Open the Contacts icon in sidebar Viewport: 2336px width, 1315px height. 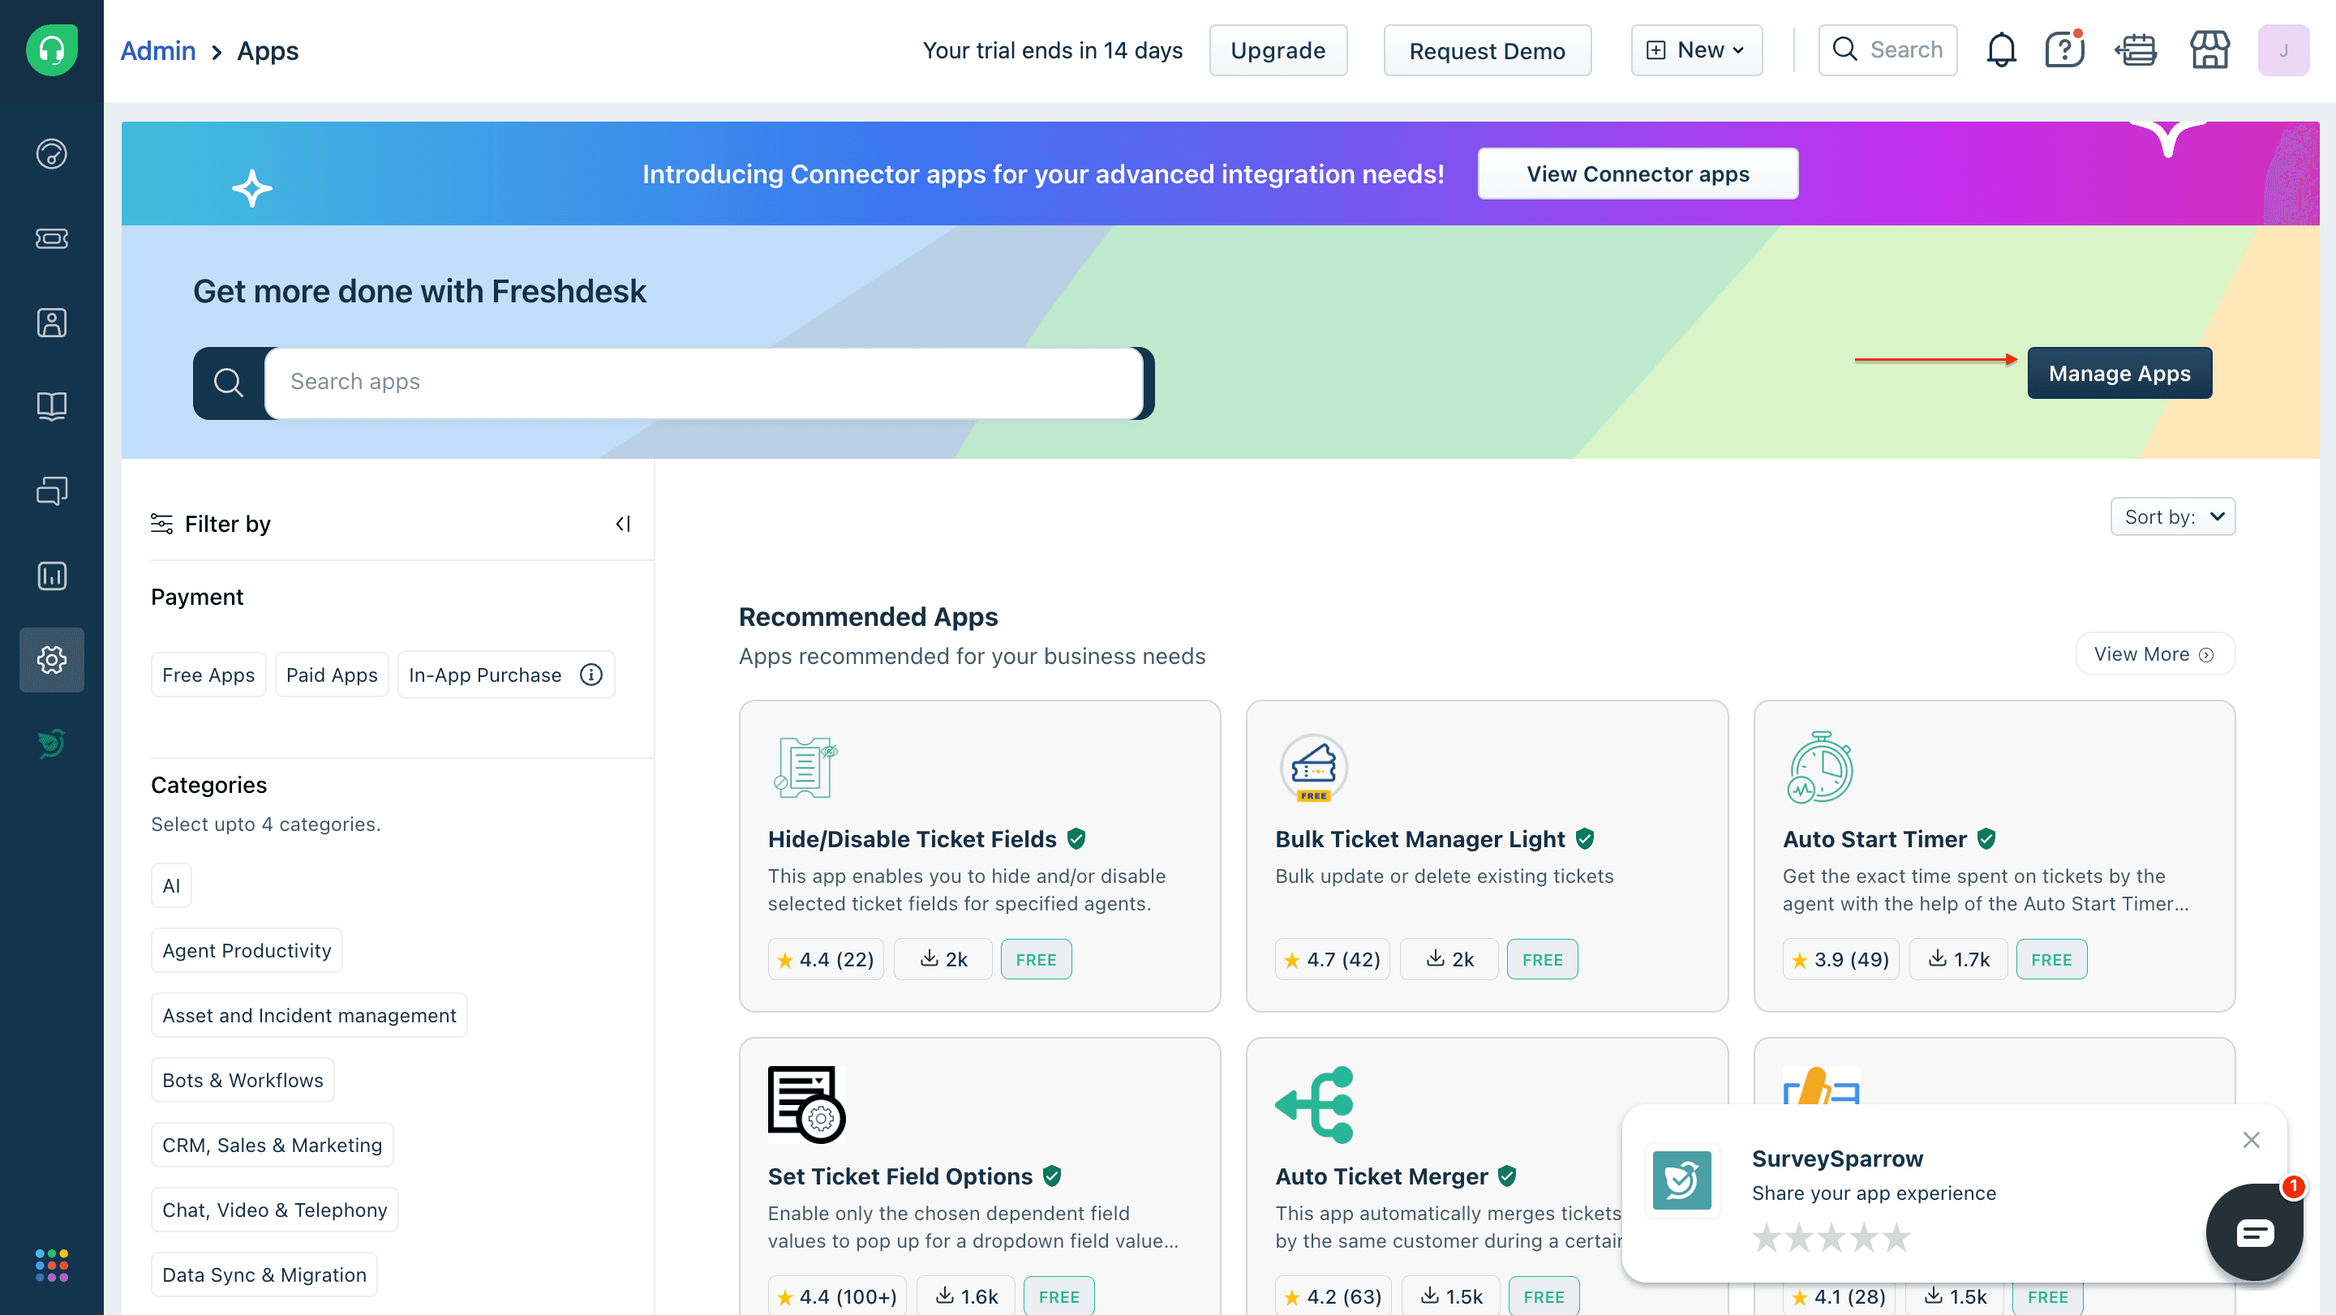point(52,323)
